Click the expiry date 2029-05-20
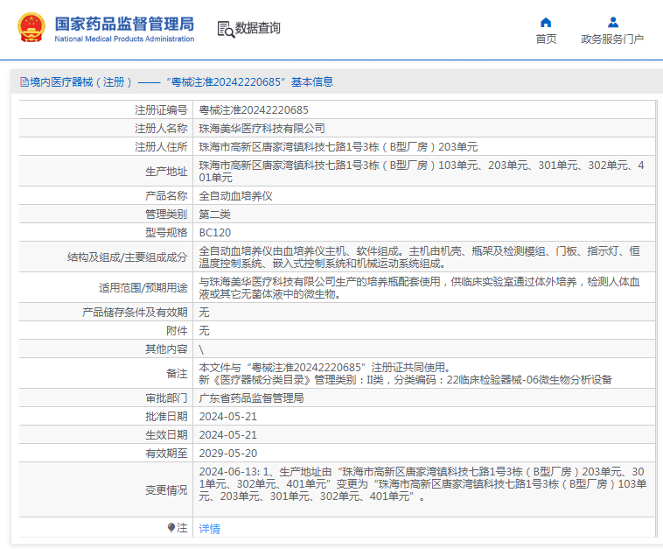This screenshot has height=549, width=663. (x=228, y=454)
